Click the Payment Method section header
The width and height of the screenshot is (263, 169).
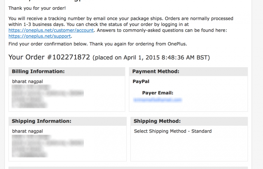click(156, 71)
